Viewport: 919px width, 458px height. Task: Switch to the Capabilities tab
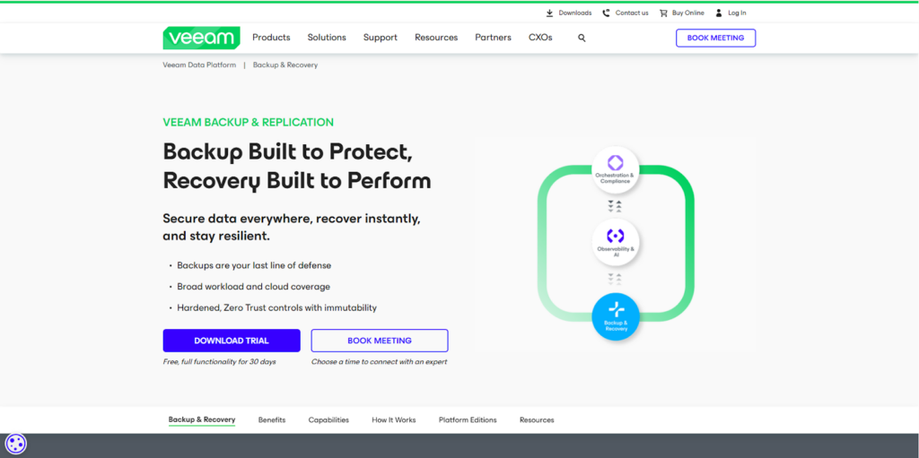[328, 419]
